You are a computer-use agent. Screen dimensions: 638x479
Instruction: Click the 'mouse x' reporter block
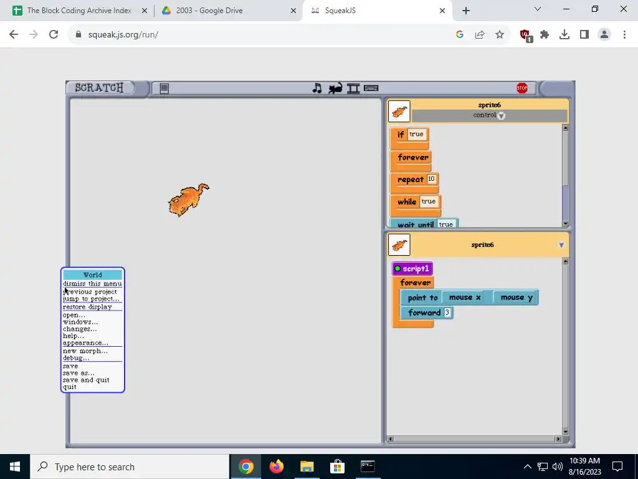465,298
